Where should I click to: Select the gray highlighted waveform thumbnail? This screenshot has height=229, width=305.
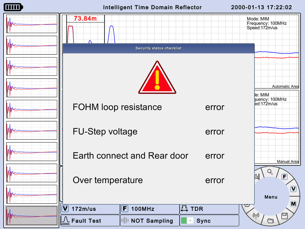(x=31, y=216)
